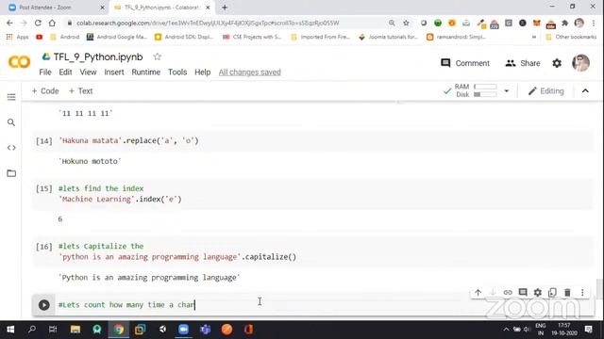
Task: Open more cell actions menu
Action: [582, 293]
